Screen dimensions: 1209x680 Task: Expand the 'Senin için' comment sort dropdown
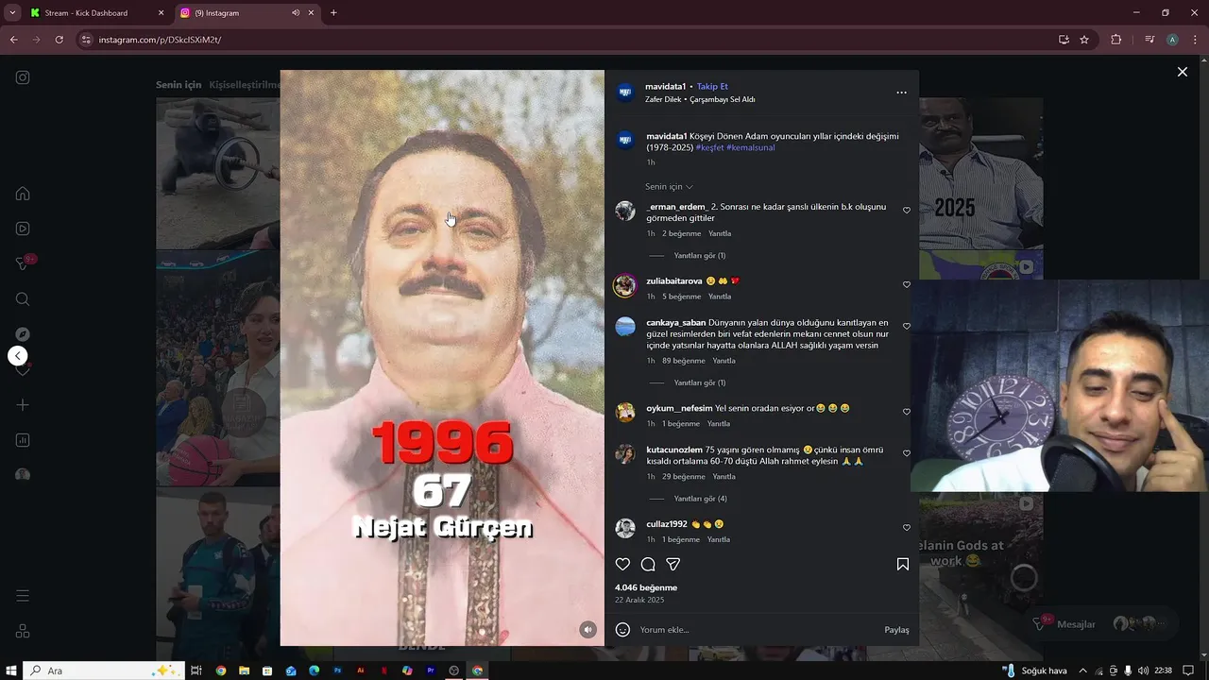669,187
